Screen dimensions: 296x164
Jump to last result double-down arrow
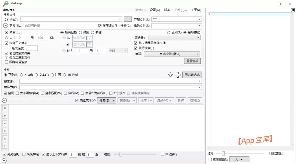pos(5,108)
